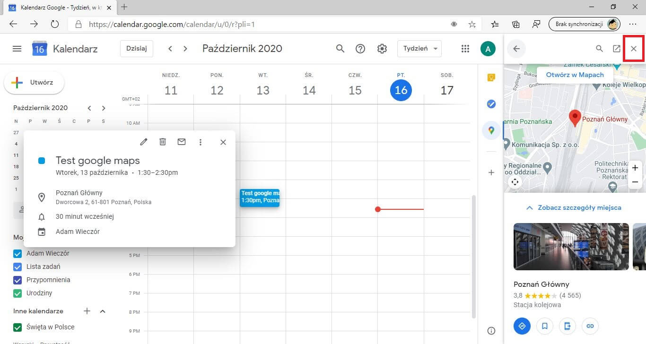Go back in the Maps side panel

(x=516, y=49)
